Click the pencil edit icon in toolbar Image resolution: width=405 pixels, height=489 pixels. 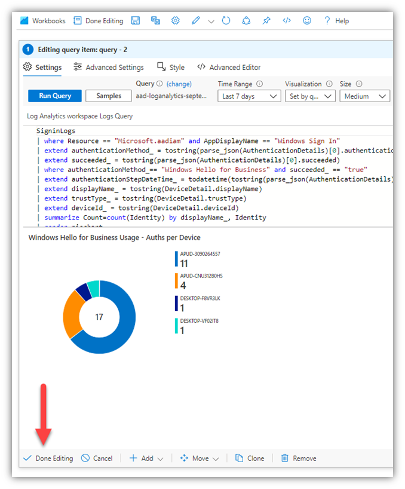coord(196,20)
